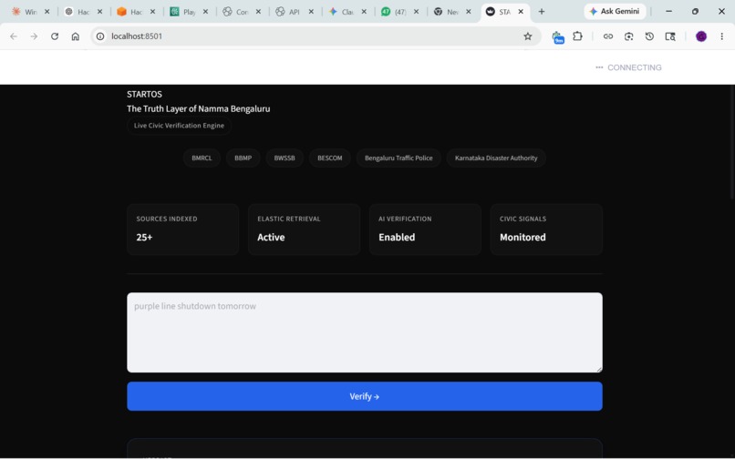Image resolution: width=735 pixels, height=459 pixels.
Task: Close the STA tab
Action: [521, 12]
